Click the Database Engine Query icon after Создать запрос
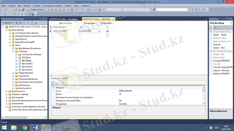 click(x=48, y=10)
